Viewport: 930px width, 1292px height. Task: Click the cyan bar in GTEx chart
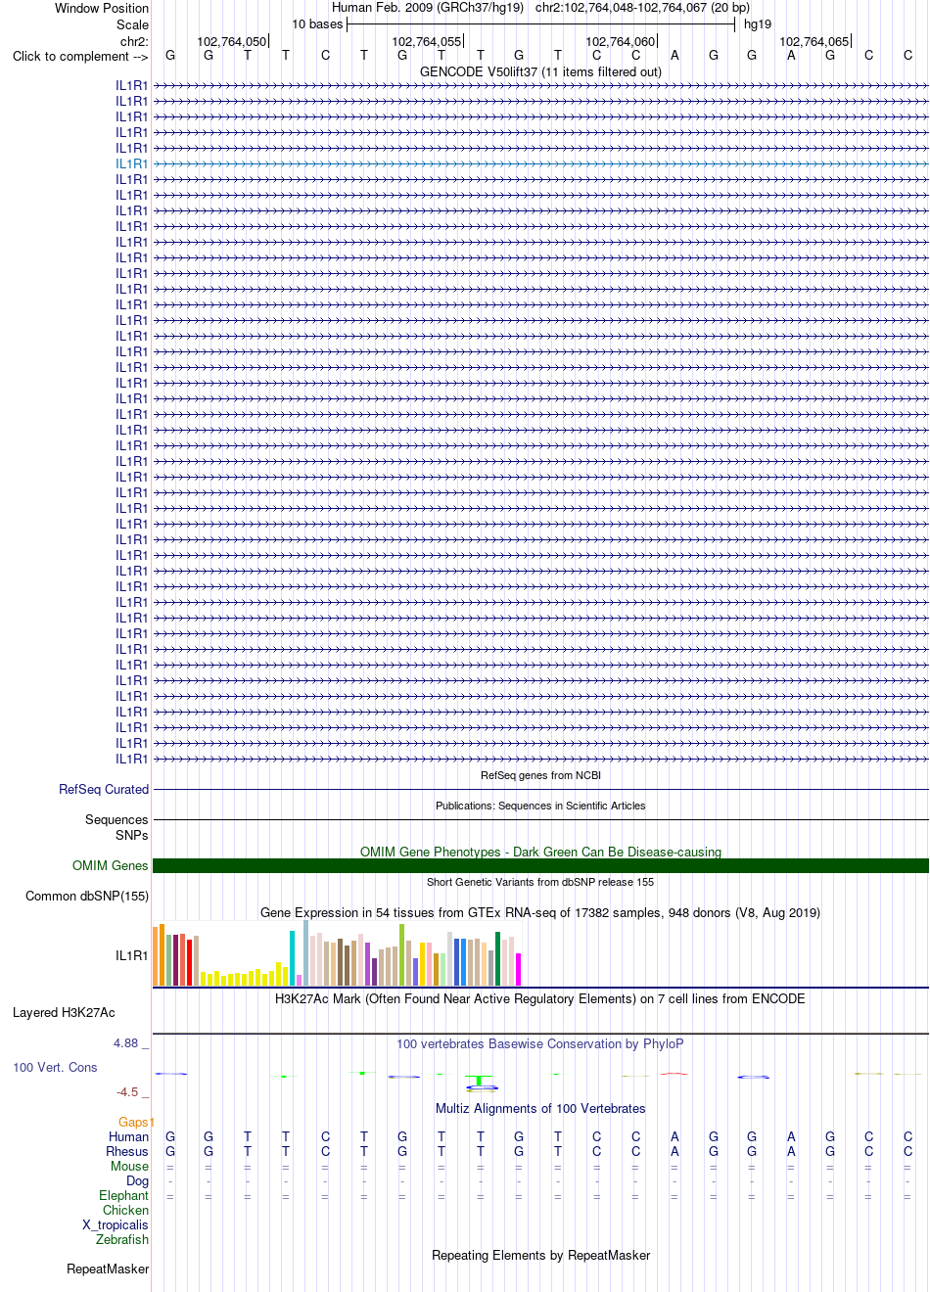pos(293,958)
